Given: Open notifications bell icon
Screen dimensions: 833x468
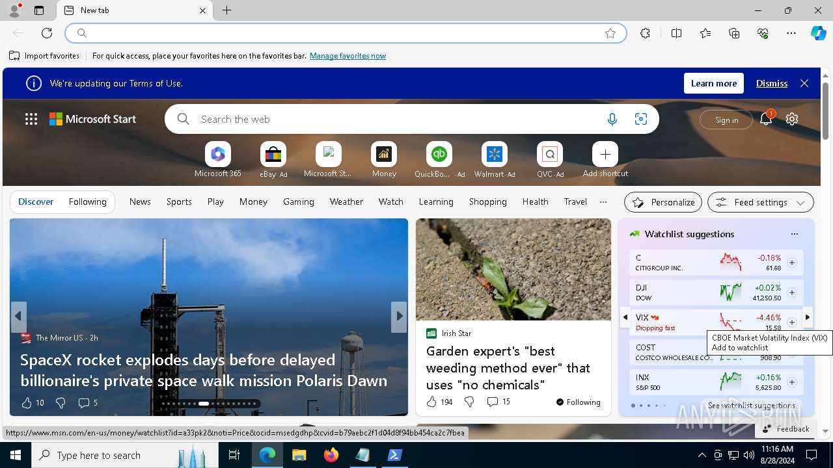Looking at the screenshot, I should pyautogui.click(x=766, y=119).
